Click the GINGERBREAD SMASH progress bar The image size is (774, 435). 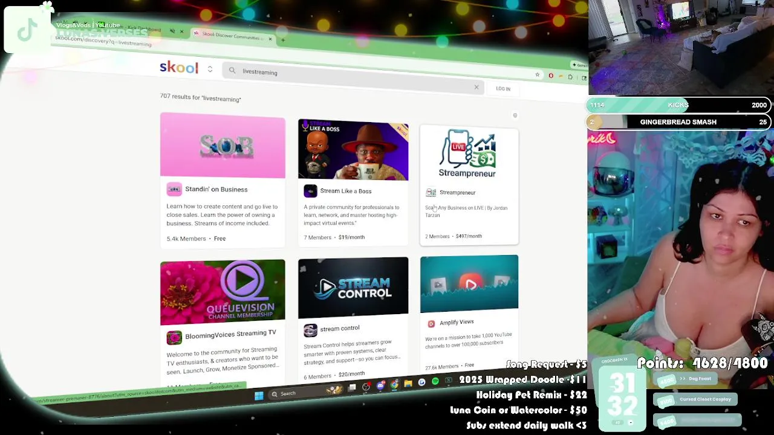[x=678, y=122]
